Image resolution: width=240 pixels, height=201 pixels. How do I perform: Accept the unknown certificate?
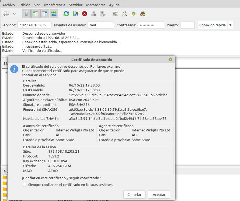pyautogui.click(x=159, y=195)
